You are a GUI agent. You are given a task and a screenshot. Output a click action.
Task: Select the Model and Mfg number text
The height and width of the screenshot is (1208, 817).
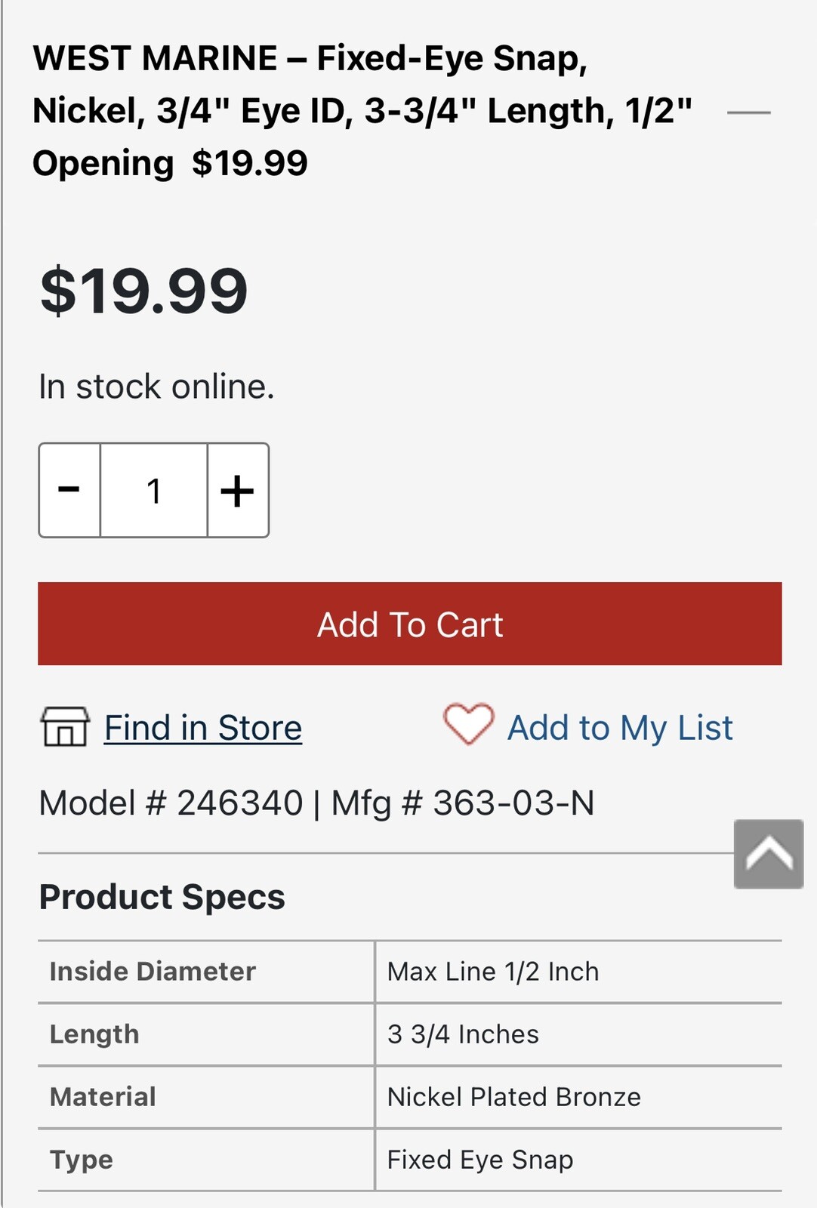(x=316, y=803)
